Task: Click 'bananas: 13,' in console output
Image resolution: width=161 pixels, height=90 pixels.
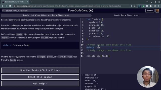Action: (x=92, y=83)
